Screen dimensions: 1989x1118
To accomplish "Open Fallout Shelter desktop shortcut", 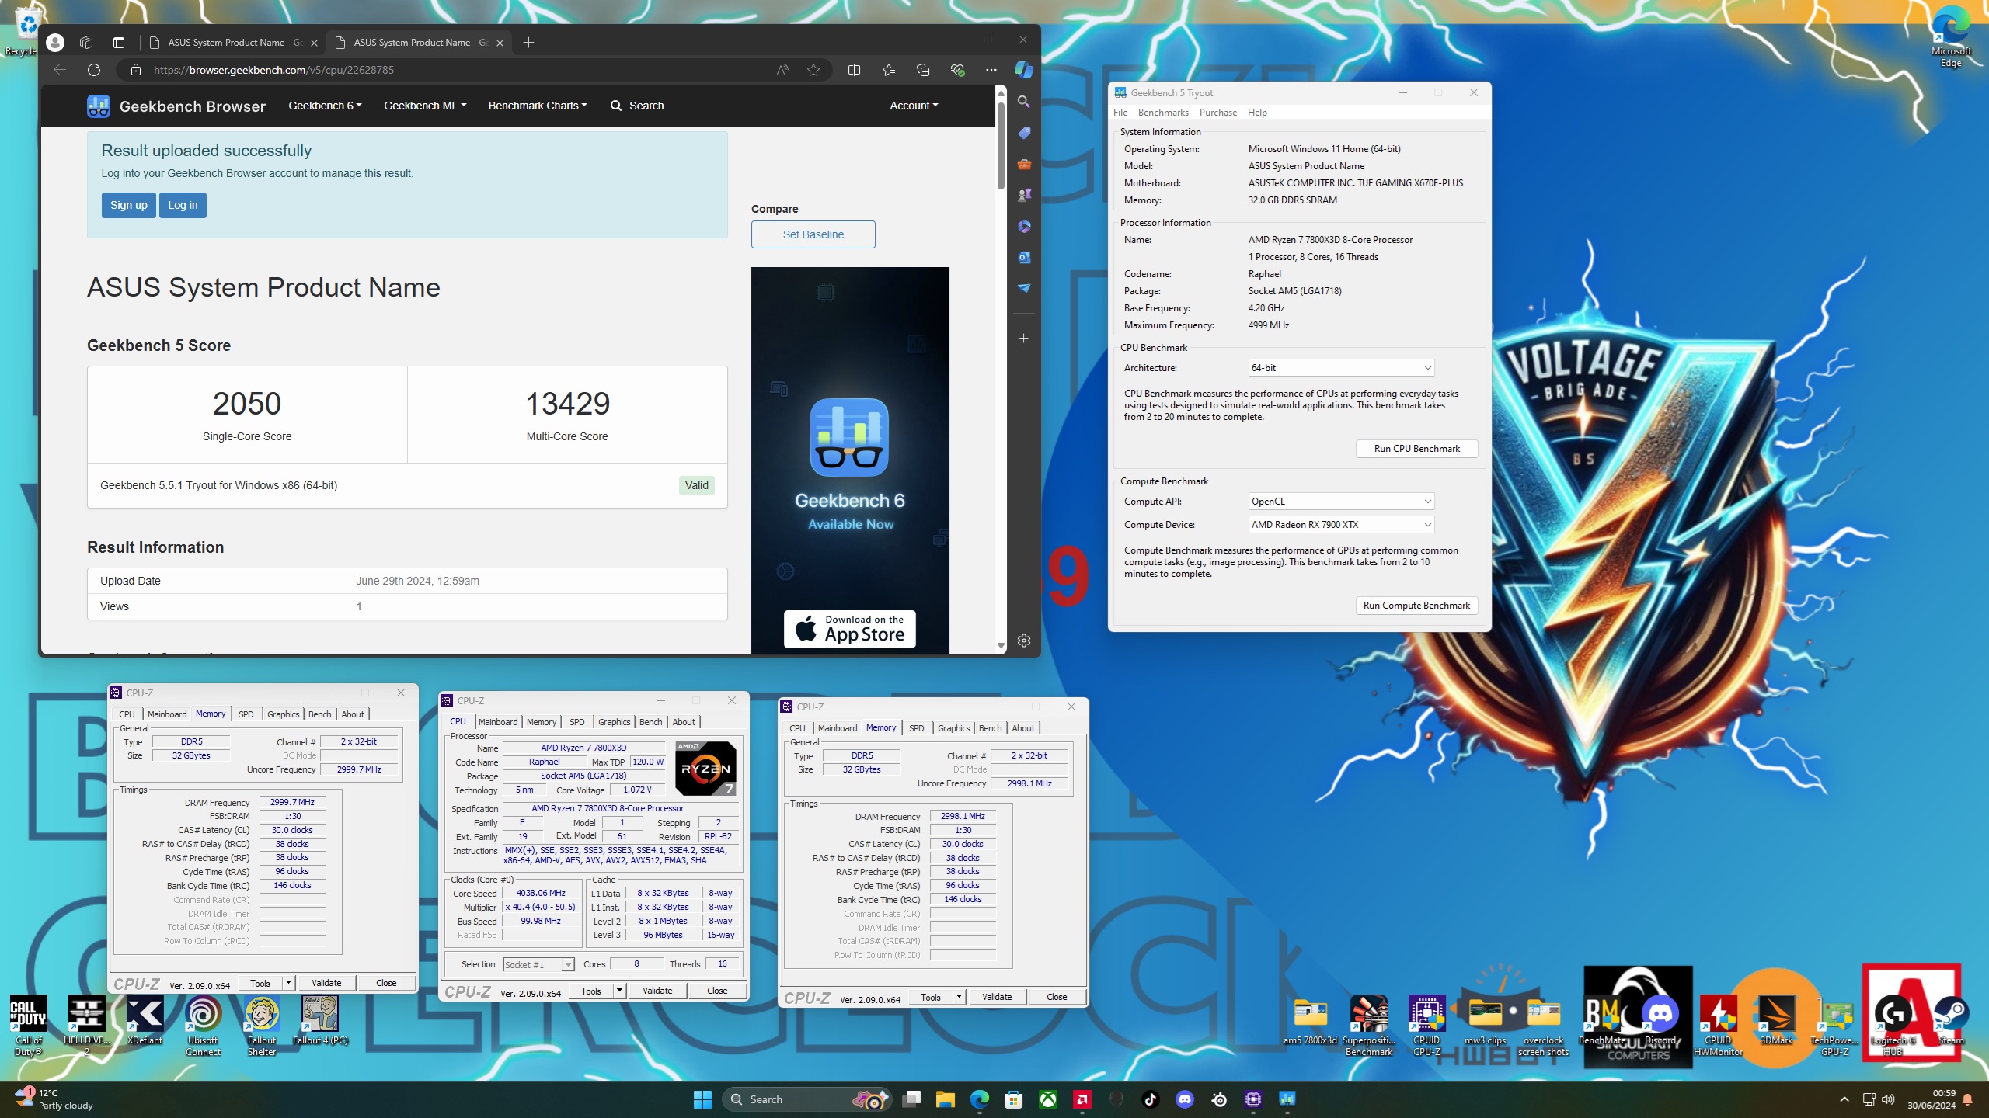I will 262,1025.
